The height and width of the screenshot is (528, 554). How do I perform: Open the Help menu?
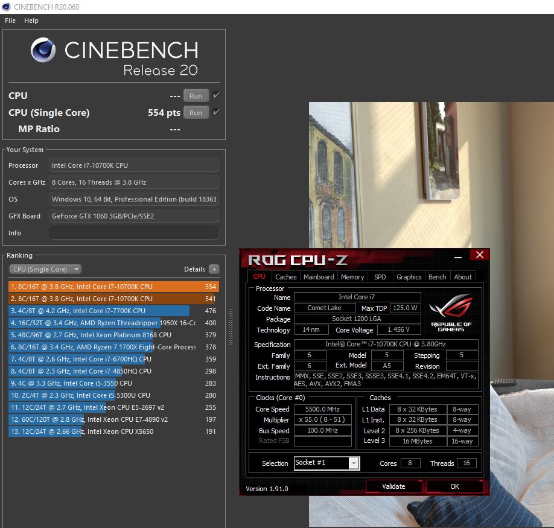pyautogui.click(x=31, y=21)
